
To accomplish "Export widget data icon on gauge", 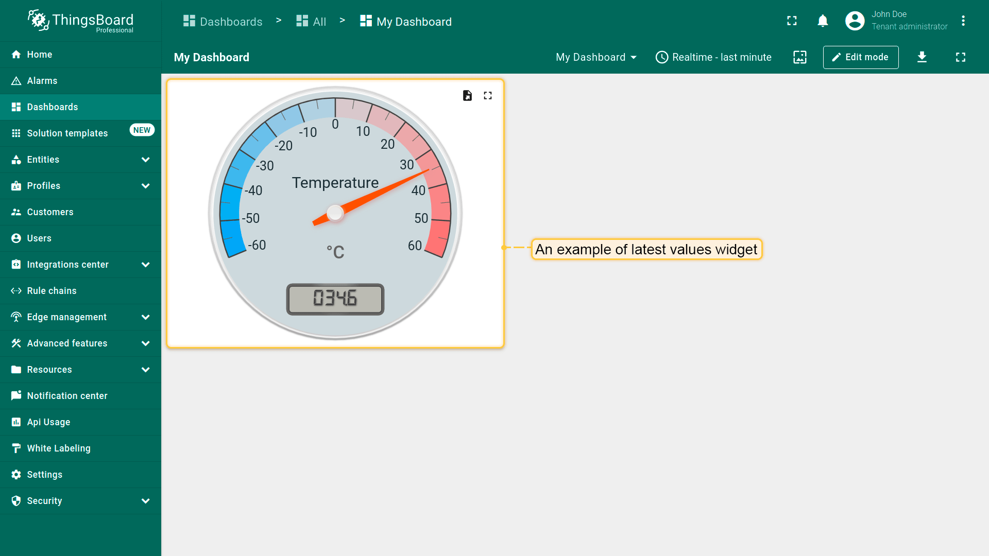I will tap(467, 96).
